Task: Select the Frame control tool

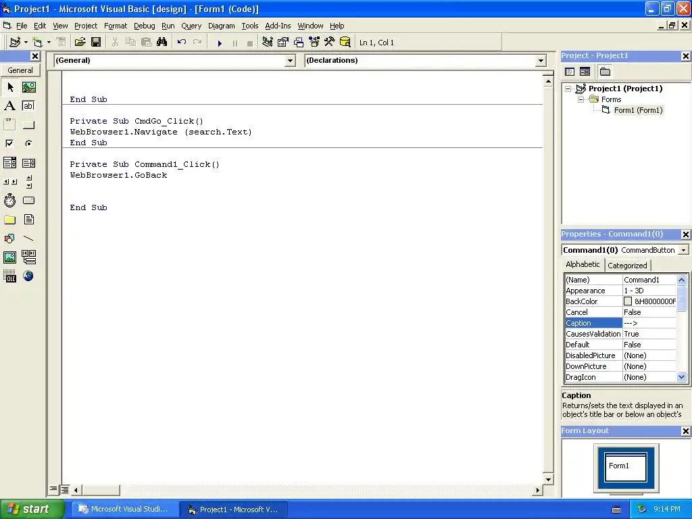Action: tap(10, 124)
